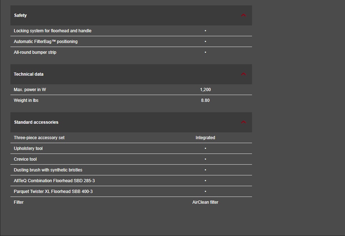Click the All-round bumper strip label
This screenshot has height=236, width=345.
click(x=35, y=52)
